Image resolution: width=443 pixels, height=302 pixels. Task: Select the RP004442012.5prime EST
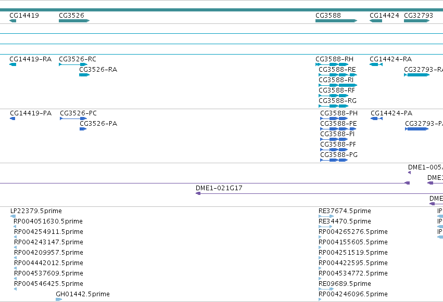pos(48,264)
